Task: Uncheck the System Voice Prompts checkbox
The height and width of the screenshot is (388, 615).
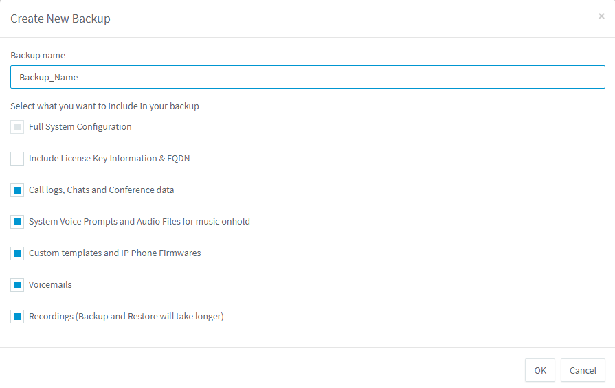Action: point(17,222)
